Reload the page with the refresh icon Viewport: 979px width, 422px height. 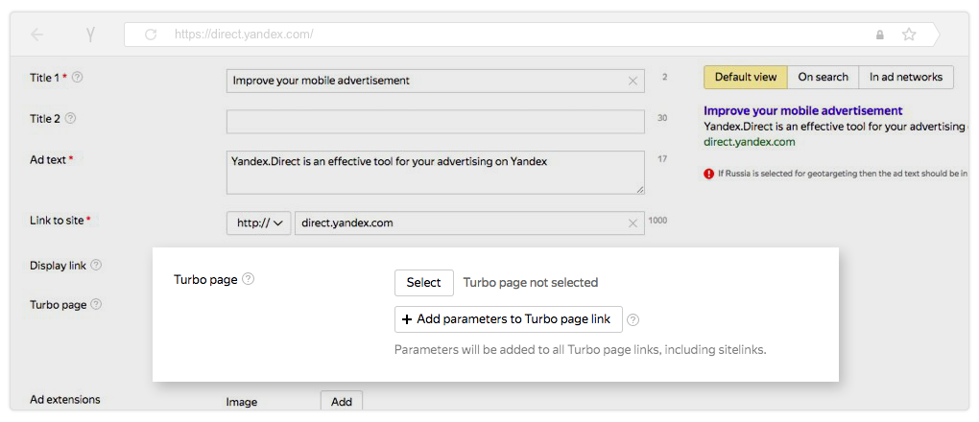[x=151, y=35]
